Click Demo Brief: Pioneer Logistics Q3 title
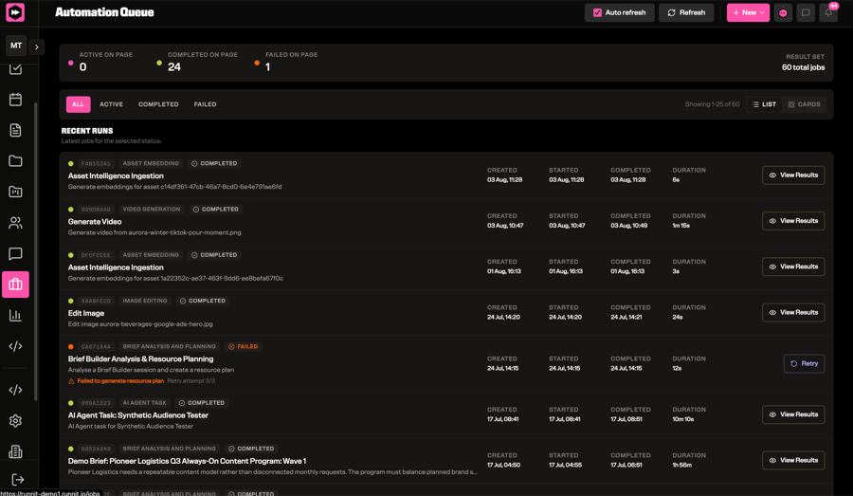853x496 pixels. tap(187, 461)
